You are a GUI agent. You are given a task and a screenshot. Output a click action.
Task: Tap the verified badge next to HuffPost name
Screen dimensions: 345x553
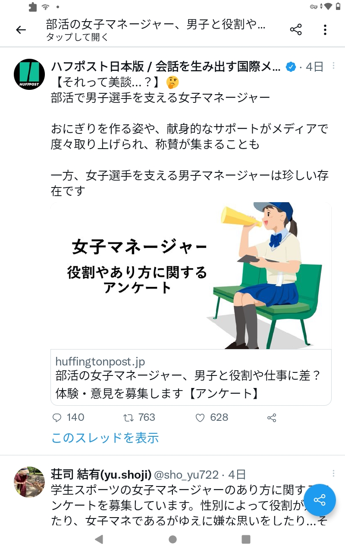coord(292,67)
